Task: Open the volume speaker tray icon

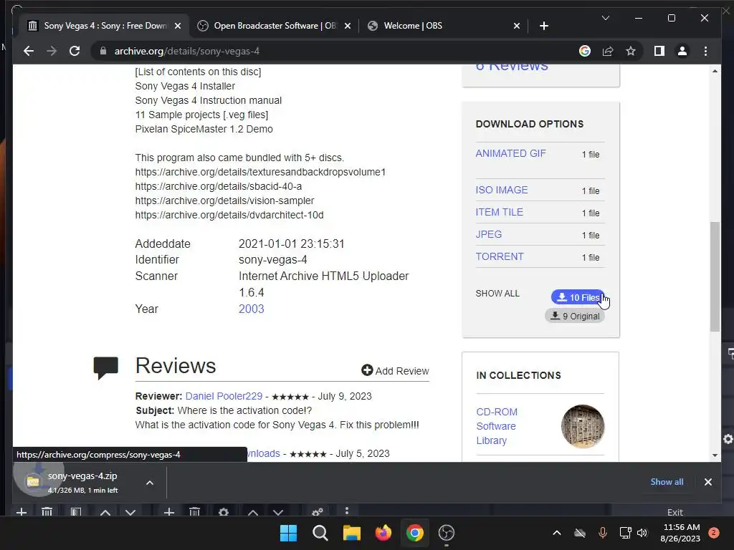Action: tap(642, 533)
